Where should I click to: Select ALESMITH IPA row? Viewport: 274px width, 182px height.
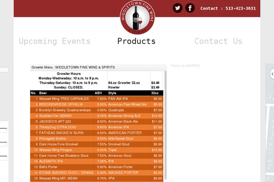97,161
